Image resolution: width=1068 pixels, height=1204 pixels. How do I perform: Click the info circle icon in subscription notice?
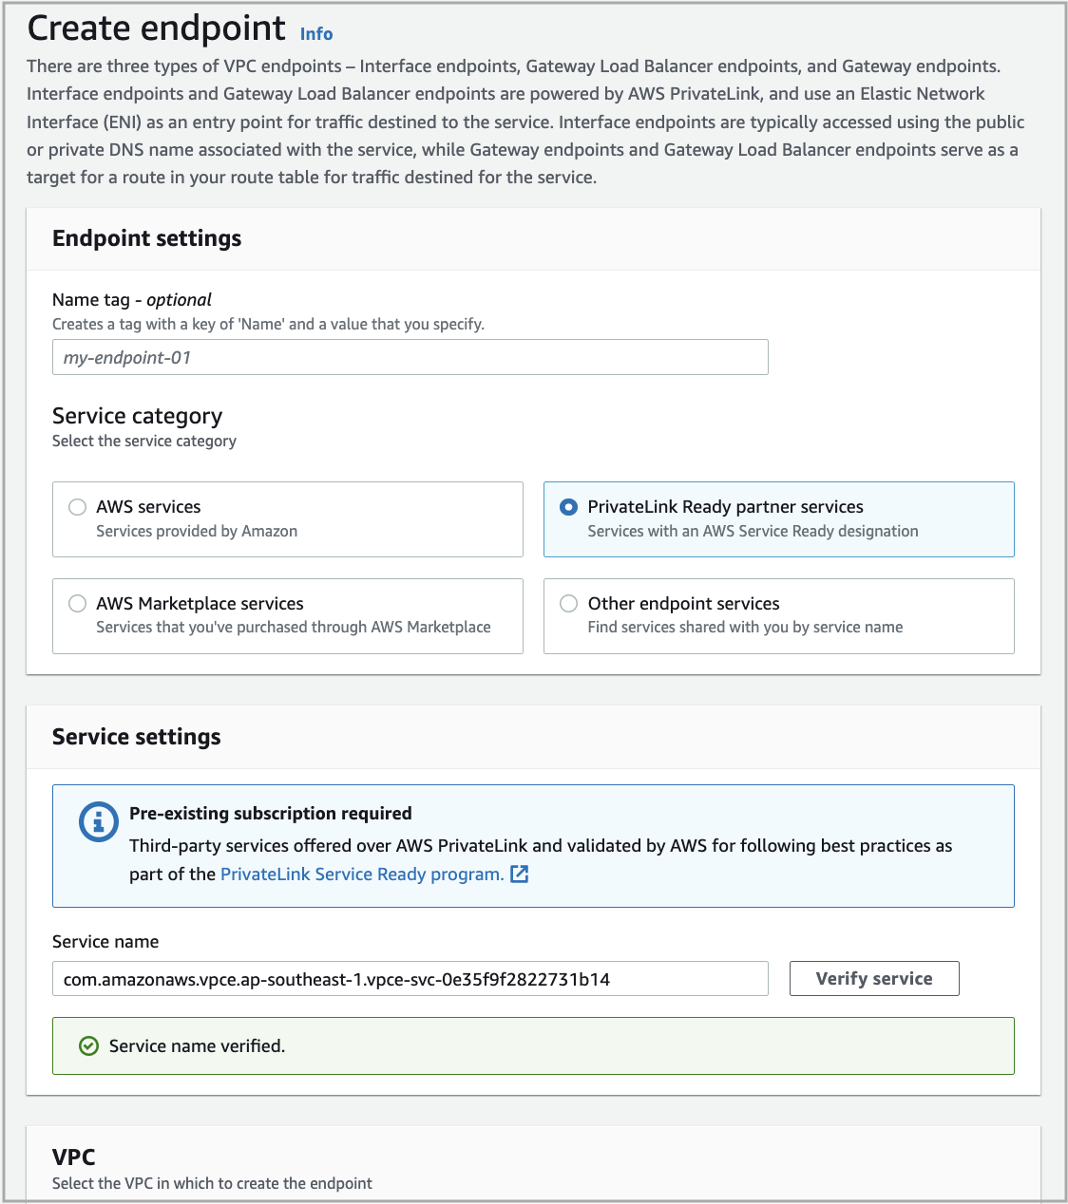(98, 822)
